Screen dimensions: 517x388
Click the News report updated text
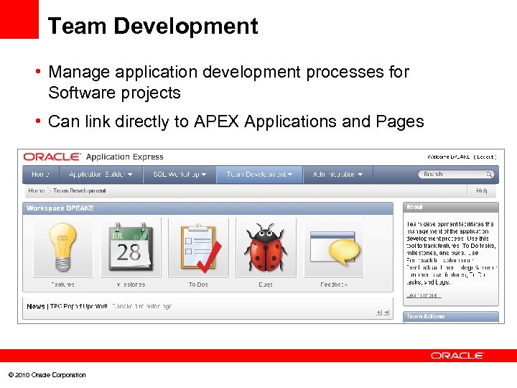click(x=79, y=306)
